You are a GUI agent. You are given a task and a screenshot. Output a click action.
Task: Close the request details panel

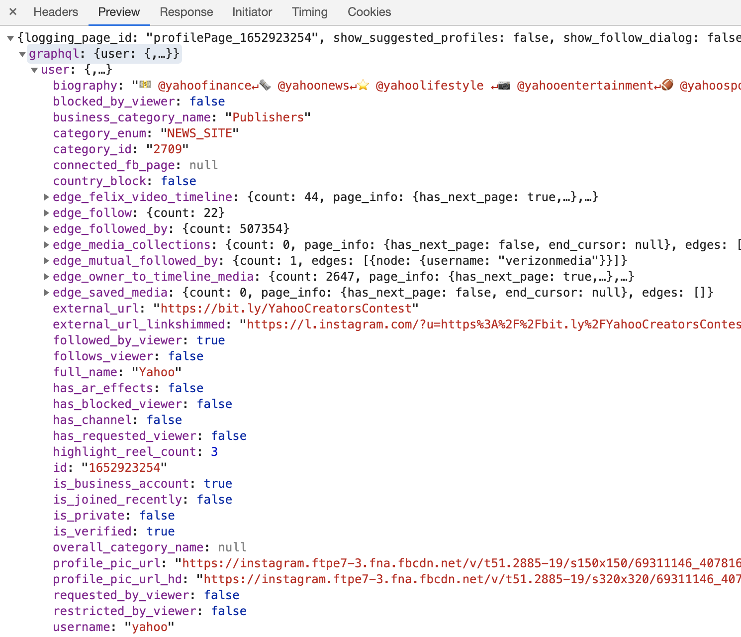(13, 11)
